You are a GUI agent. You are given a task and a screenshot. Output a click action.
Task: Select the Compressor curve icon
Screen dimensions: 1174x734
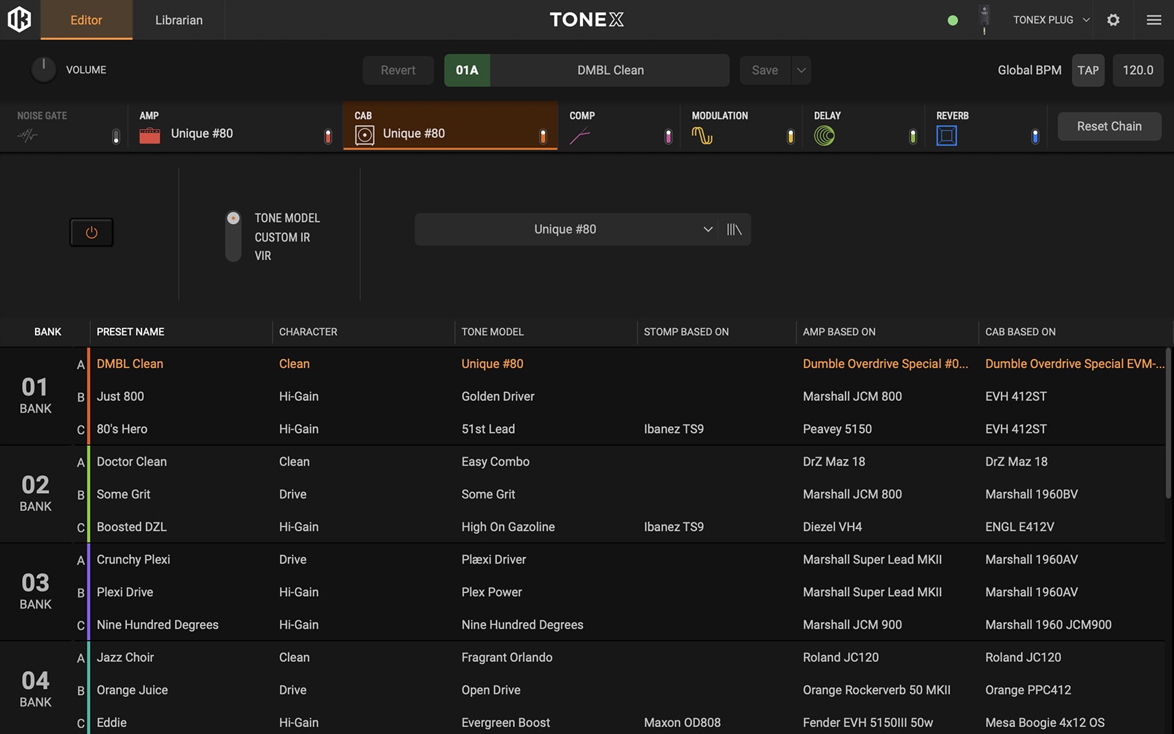pyautogui.click(x=579, y=135)
